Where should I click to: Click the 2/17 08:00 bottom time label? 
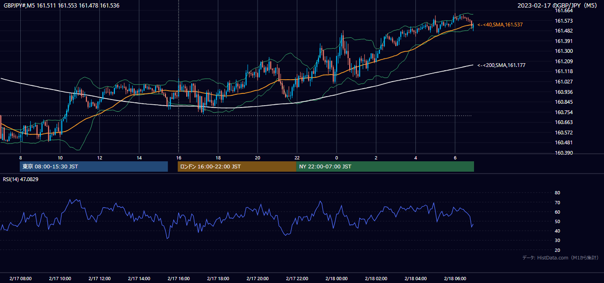(x=20, y=279)
